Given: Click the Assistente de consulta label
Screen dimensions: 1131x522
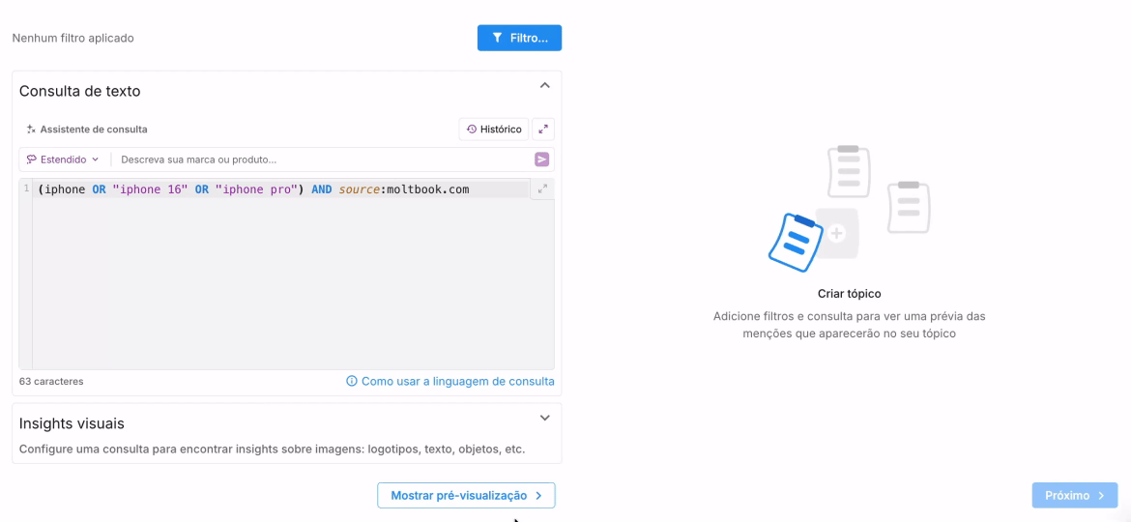Looking at the screenshot, I should (x=94, y=130).
